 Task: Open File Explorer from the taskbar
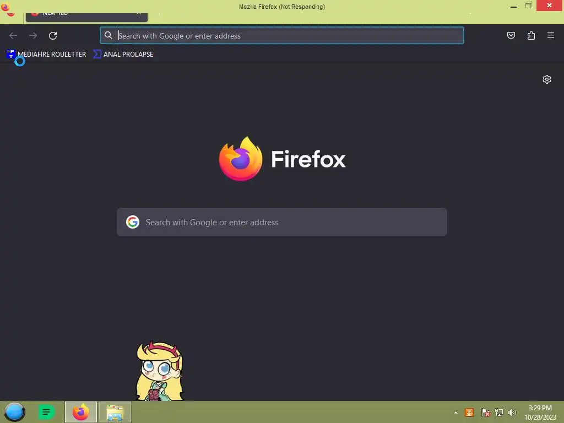tap(115, 412)
